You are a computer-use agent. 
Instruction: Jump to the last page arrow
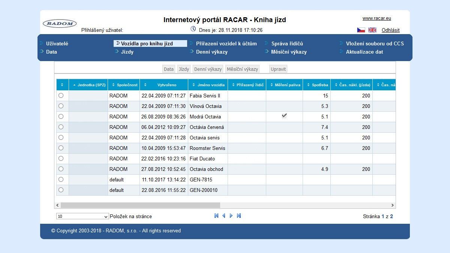(239, 216)
